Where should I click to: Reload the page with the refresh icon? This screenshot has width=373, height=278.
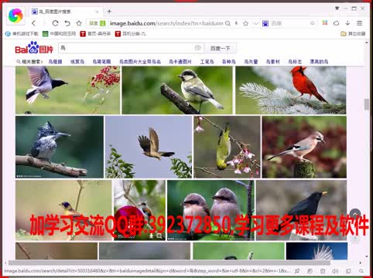tap(55, 23)
